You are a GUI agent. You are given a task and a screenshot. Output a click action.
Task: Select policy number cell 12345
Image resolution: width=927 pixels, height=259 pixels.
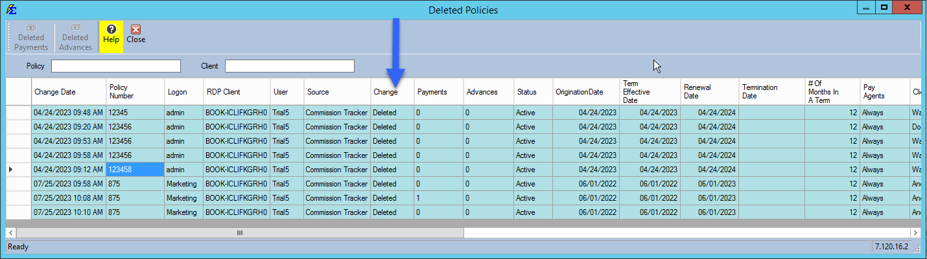pyautogui.click(x=135, y=113)
